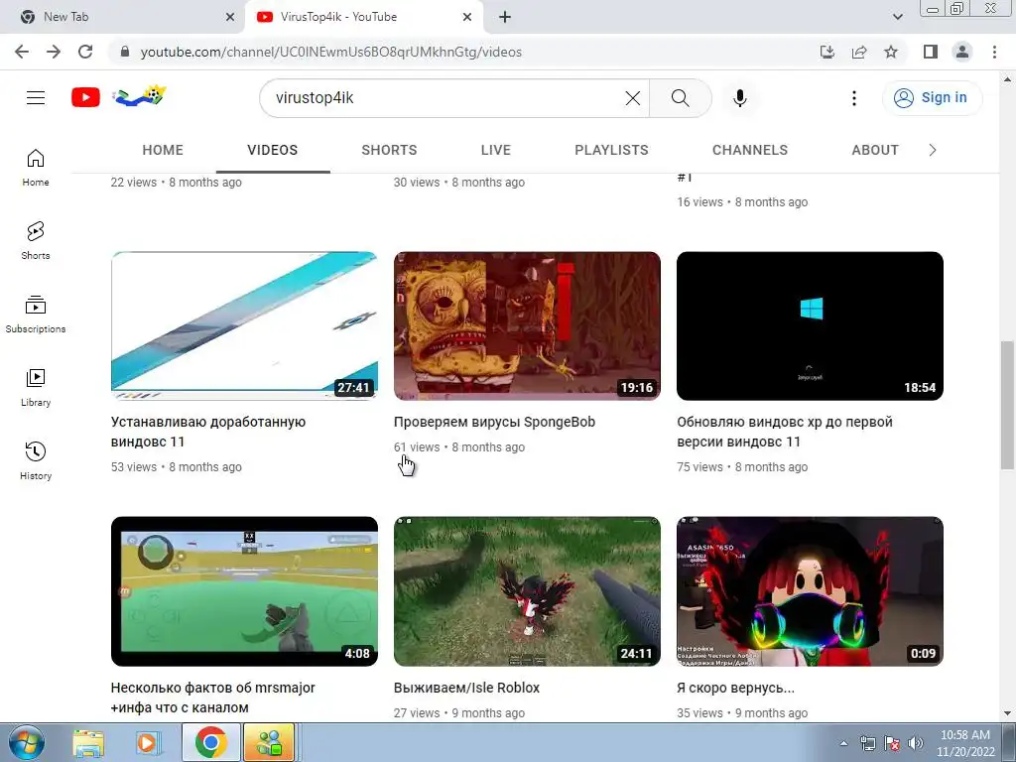Open Windows Media Player from taskbar
The width and height of the screenshot is (1016, 762).
pyautogui.click(x=148, y=742)
